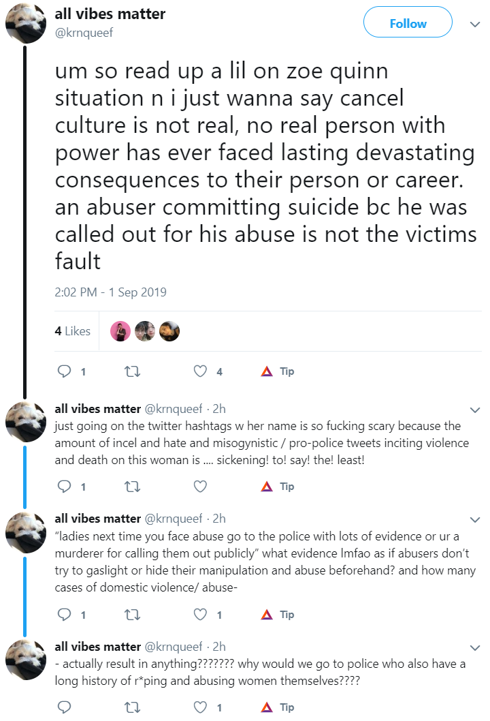This screenshot has height=721, width=490.
Task: Tip the twitter hashtags reply tweet
Action: click(278, 487)
